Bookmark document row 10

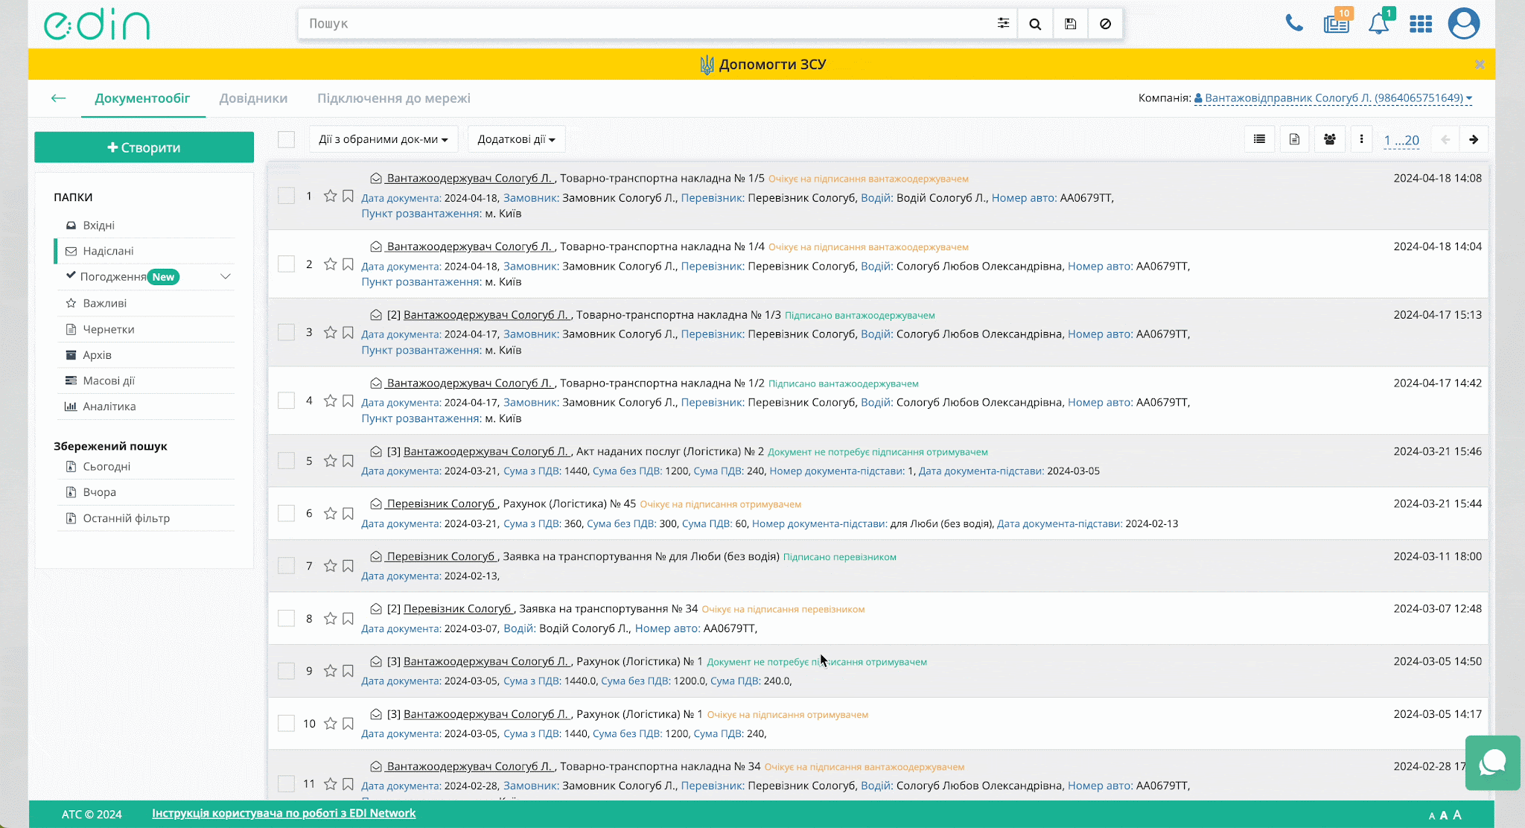(348, 724)
